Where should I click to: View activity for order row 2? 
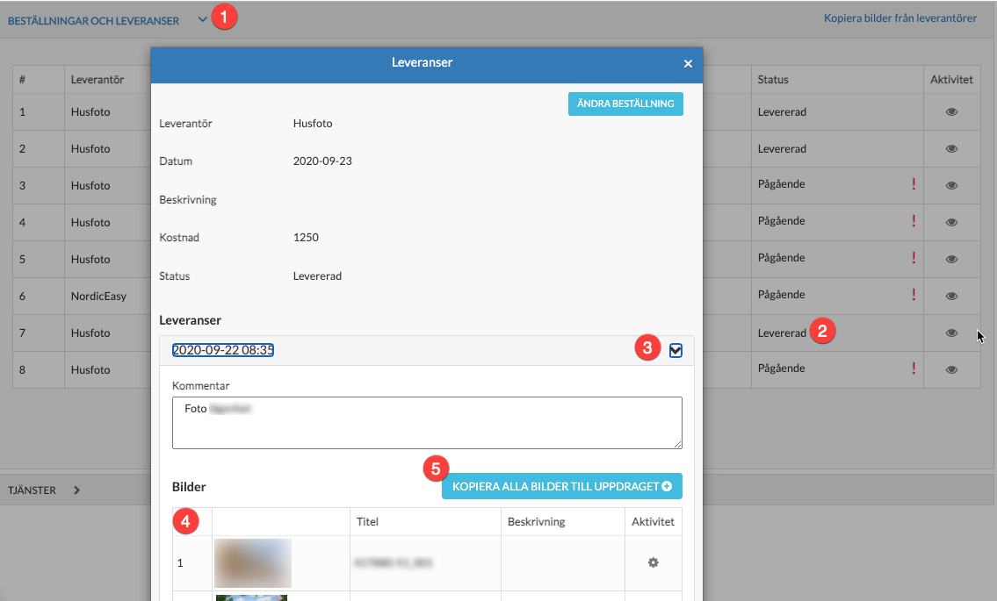tap(951, 148)
